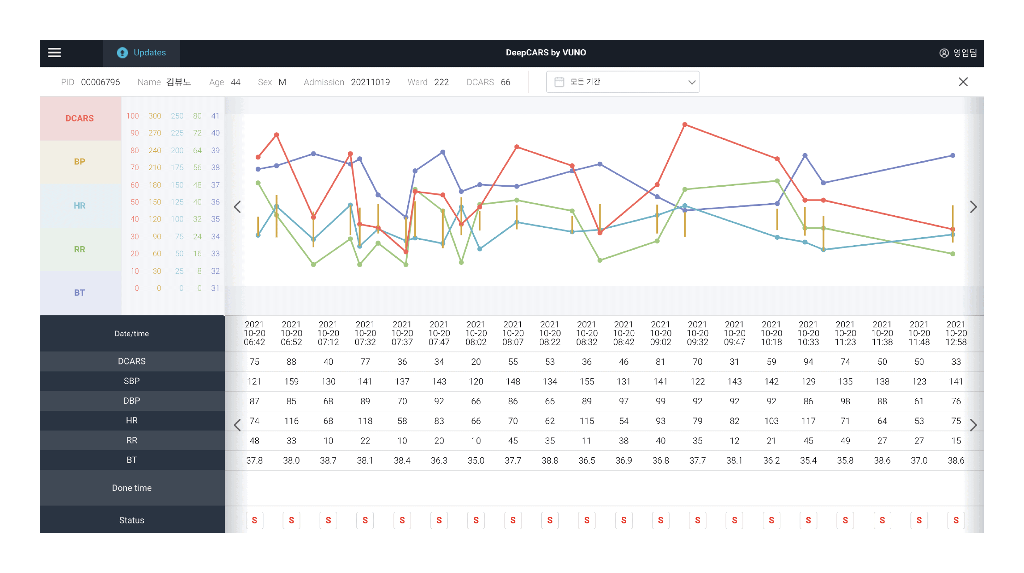1024x573 pixels.
Task: Expand the 모든 기간 period dropdown
Action: coord(691,82)
